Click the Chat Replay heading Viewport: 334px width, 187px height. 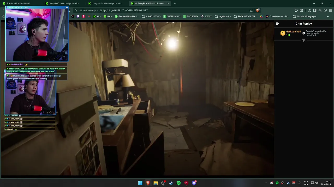(303, 24)
